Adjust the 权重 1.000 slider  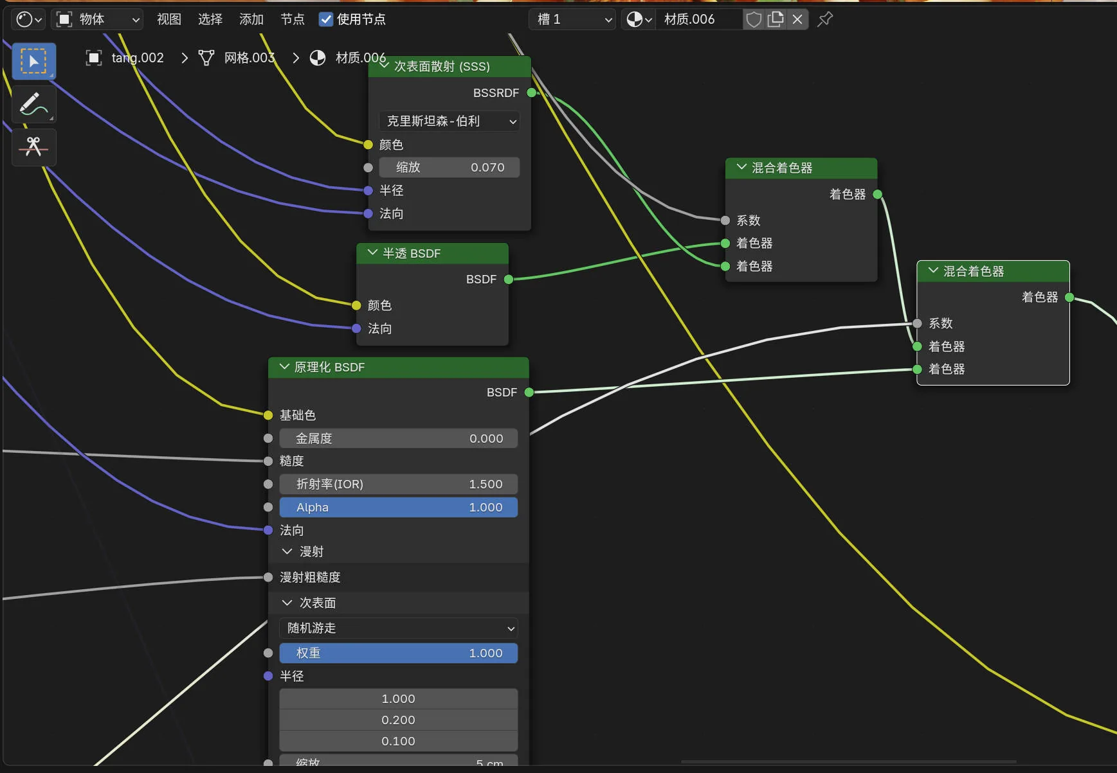point(399,653)
